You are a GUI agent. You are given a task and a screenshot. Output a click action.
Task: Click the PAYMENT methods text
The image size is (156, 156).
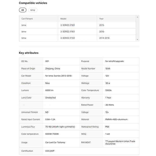(120, 142)
